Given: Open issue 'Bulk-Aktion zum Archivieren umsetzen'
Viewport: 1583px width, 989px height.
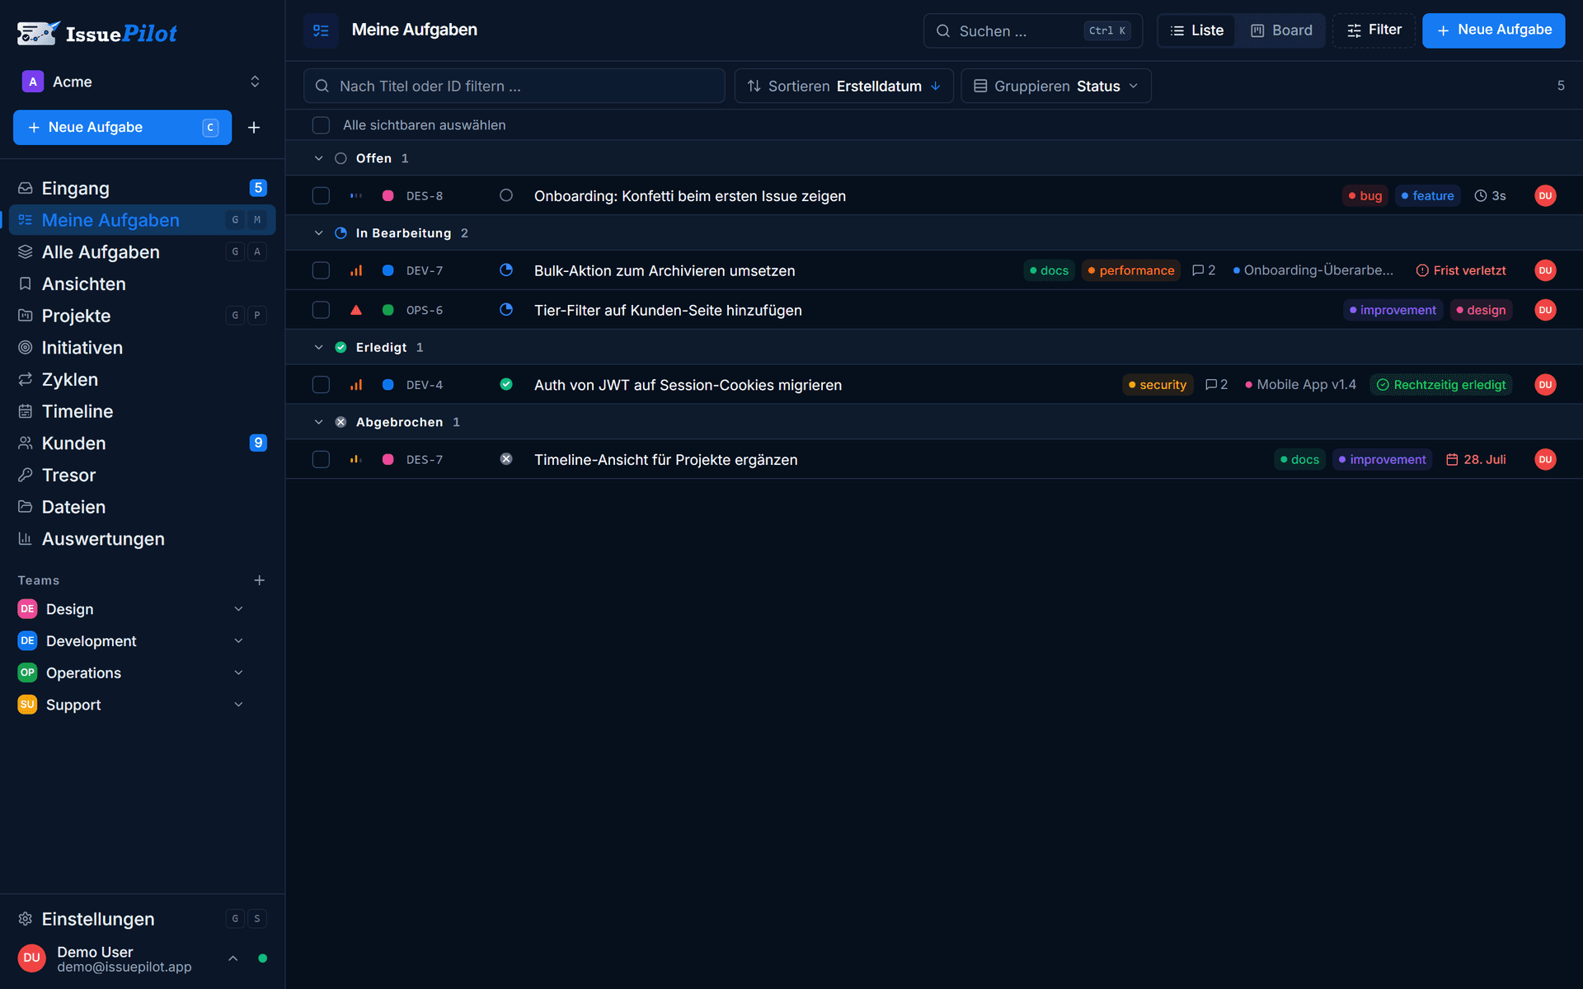Looking at the screenshot, I should [665, 270].
